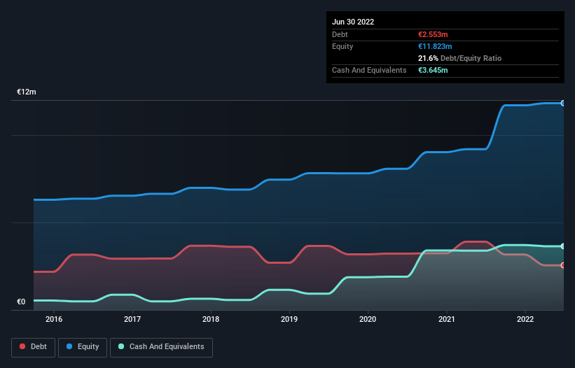Select the Debt endpoint marker on the chart
575x368 pixels.
point(563,265)
